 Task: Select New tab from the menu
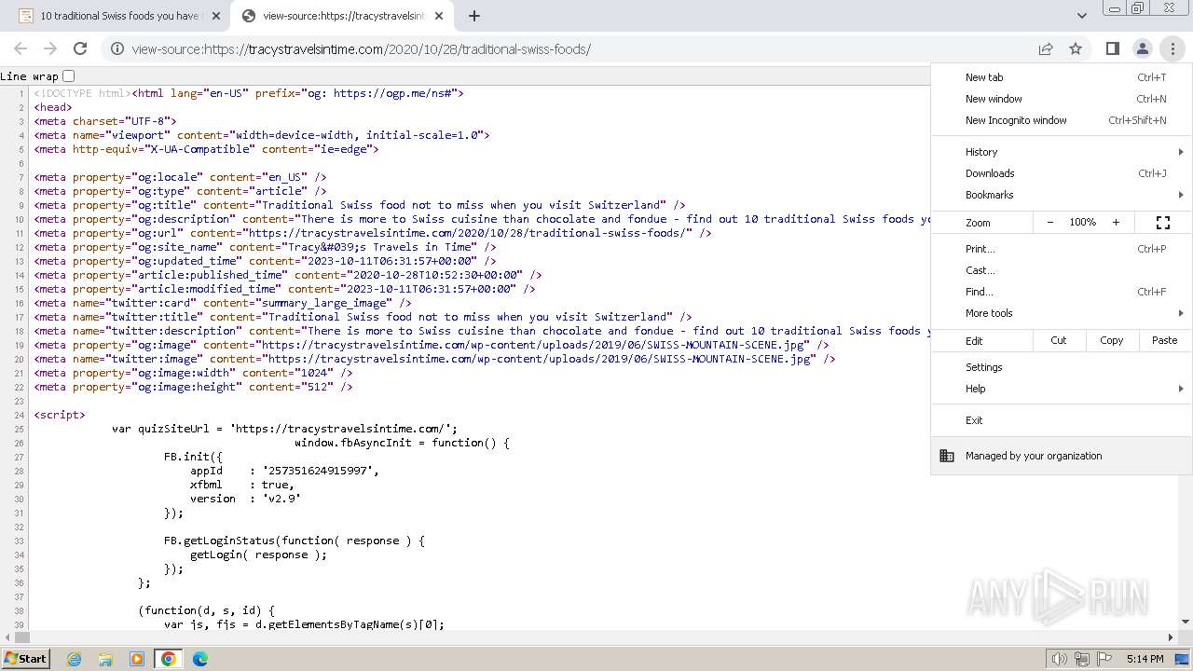tap(1062, 77)
